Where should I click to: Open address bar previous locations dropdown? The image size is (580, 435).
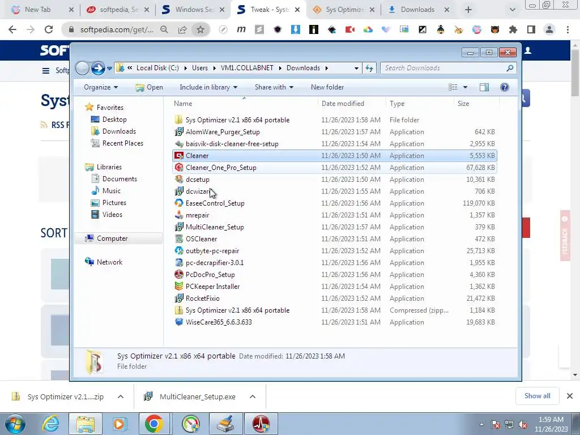pyautogui.click(x=356, y=68)
